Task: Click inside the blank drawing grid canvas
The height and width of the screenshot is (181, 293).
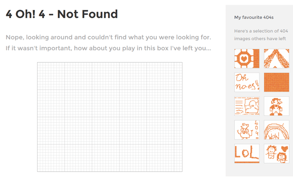Action: coord(110,117)
